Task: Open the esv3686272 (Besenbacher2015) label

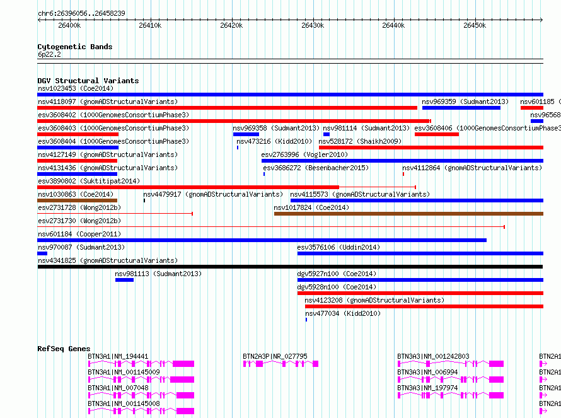Action: (316, 168)
